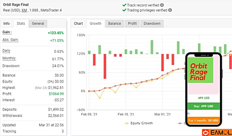Click the Feb 09, '21 axis label

(89, 114)
